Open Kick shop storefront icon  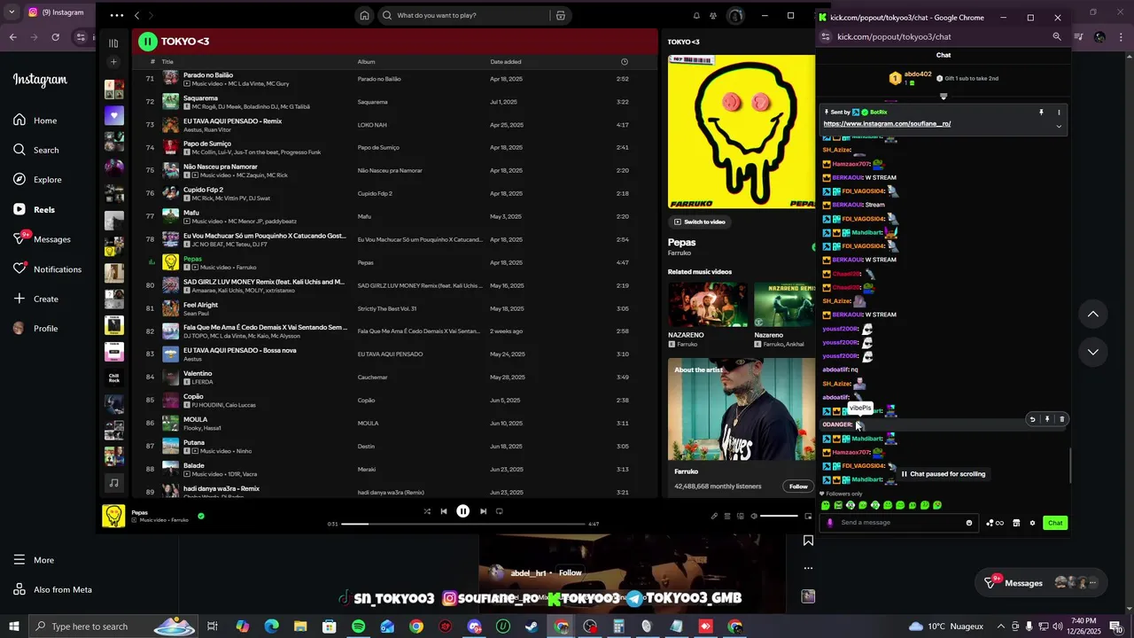pos(1016,523)
